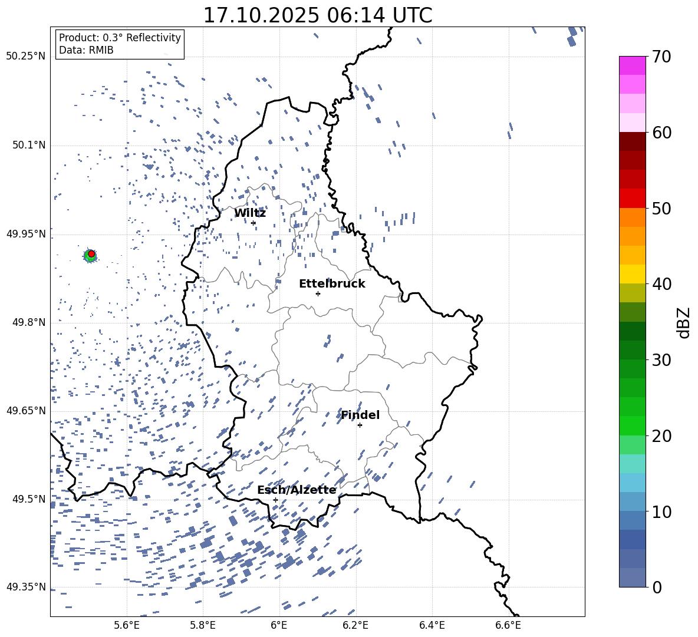Click the 50.25°N latitude tick label

click(x=25, y=57)
